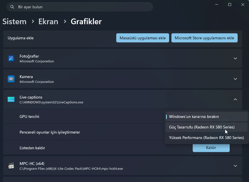The width and height of the screenshot is (249, 182).
Task: Click "Pencereli oyunlar için iyileştirmeler" text
Action: [50, 132]
